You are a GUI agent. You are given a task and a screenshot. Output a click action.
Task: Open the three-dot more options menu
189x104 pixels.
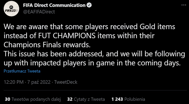click(184, 5)
